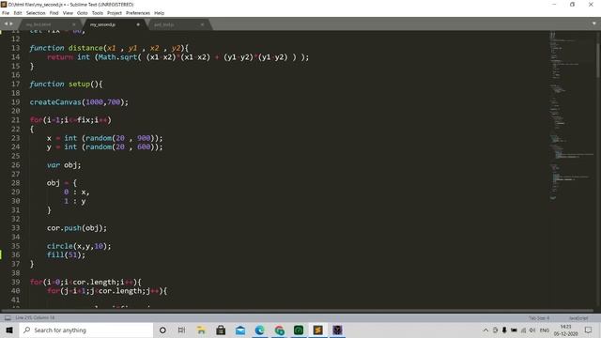Image resolution: width=601 pixels, height=338 pixels.
Task: Open Task View on taskbar
Action: (181, 330)
